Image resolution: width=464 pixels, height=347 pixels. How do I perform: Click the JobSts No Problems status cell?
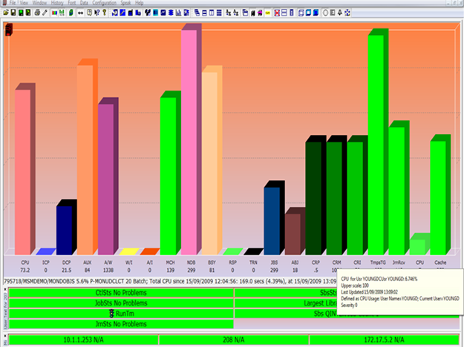pos(118,303)
